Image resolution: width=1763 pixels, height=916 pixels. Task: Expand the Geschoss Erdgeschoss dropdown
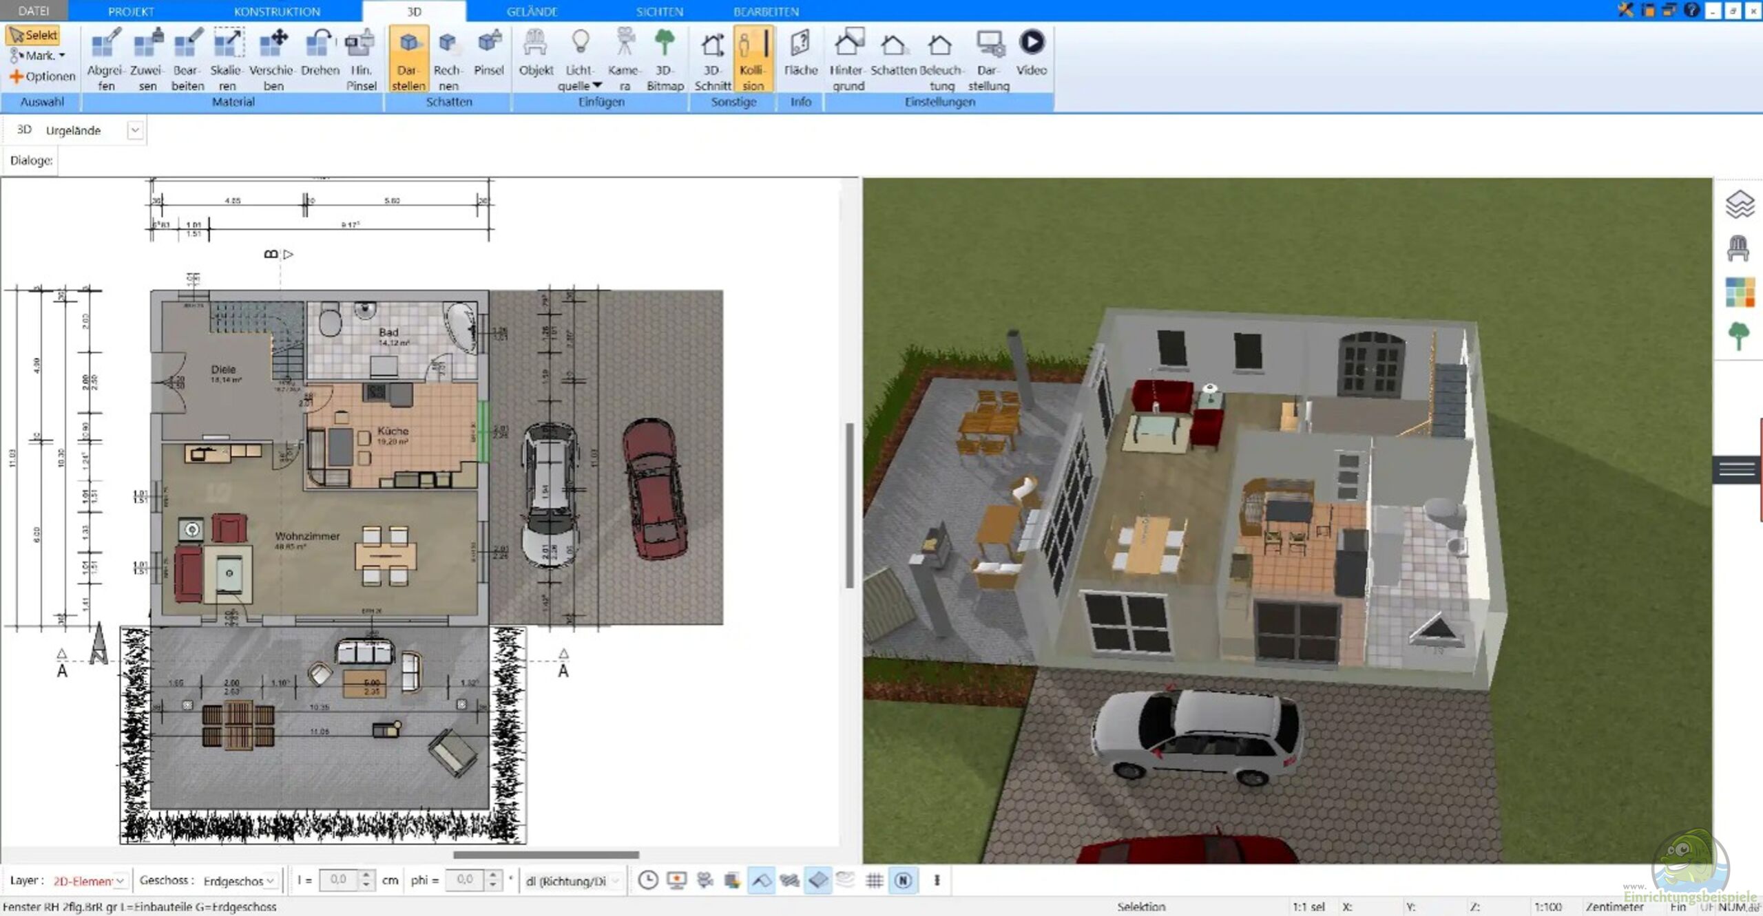pos(239,881)
